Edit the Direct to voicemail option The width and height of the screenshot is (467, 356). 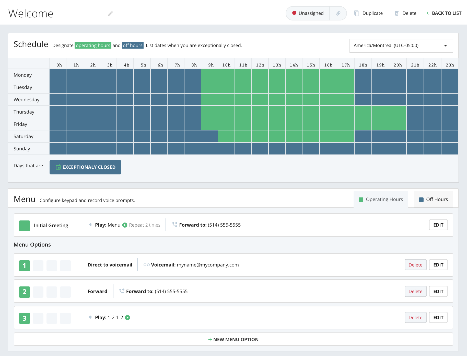[438, 265]
